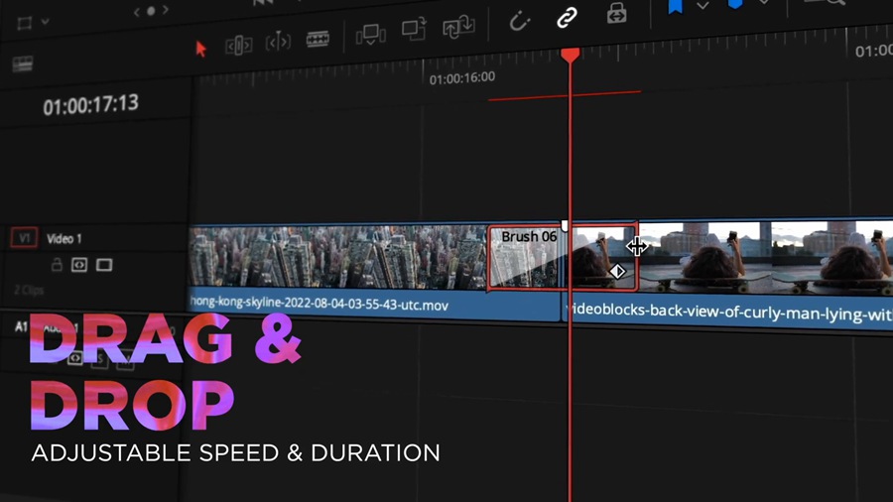Toggle timeline Snapping magnet icon
Viewport: 893px width, 502px height.
pyautogui.click(x=519, y=22)
